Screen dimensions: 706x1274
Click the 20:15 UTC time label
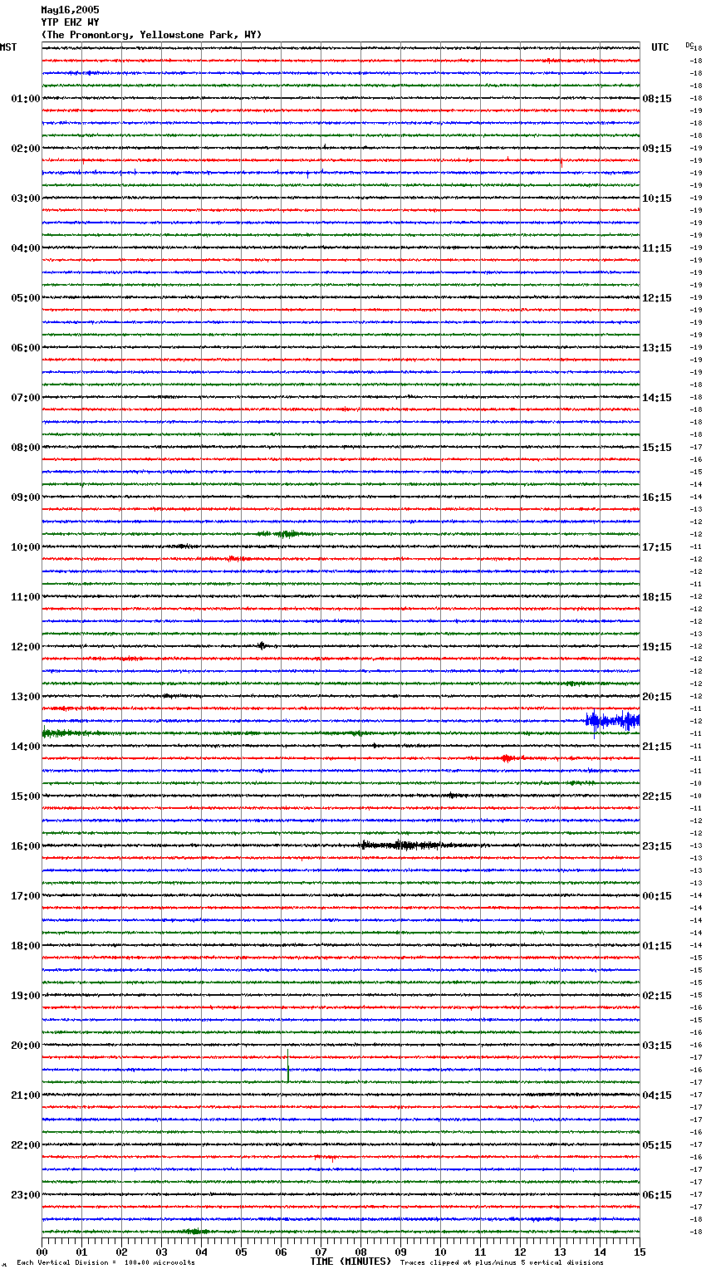click(657, 697)
